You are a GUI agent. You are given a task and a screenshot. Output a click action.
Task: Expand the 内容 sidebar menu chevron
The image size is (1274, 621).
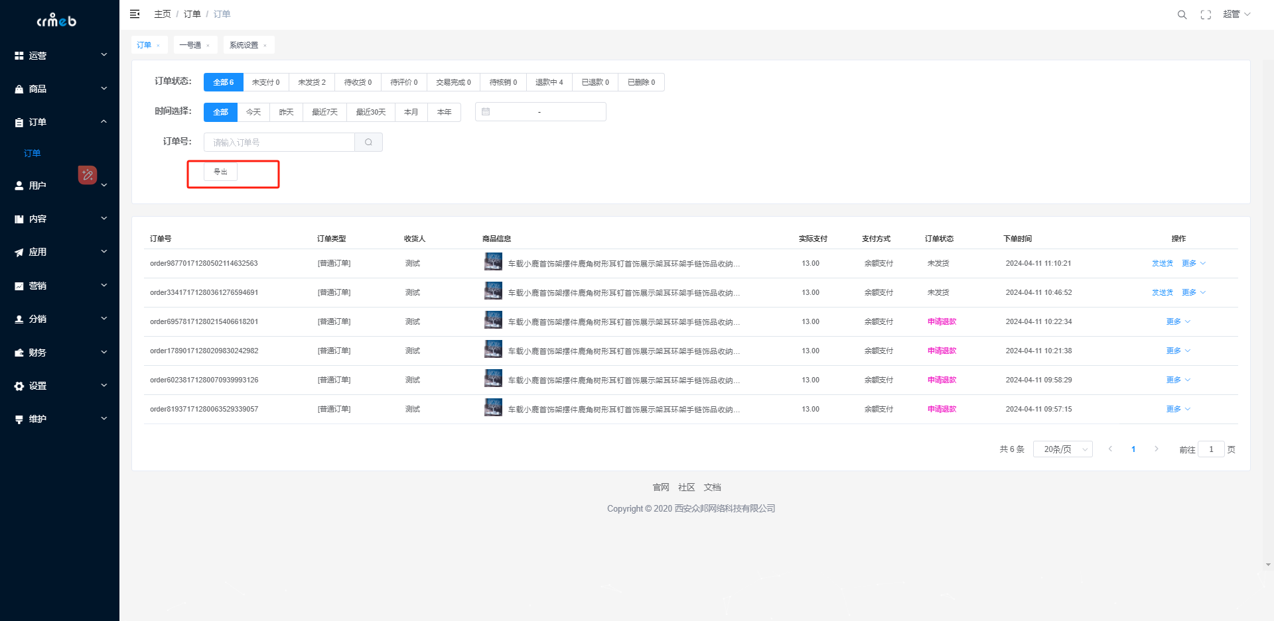point(104,218)
